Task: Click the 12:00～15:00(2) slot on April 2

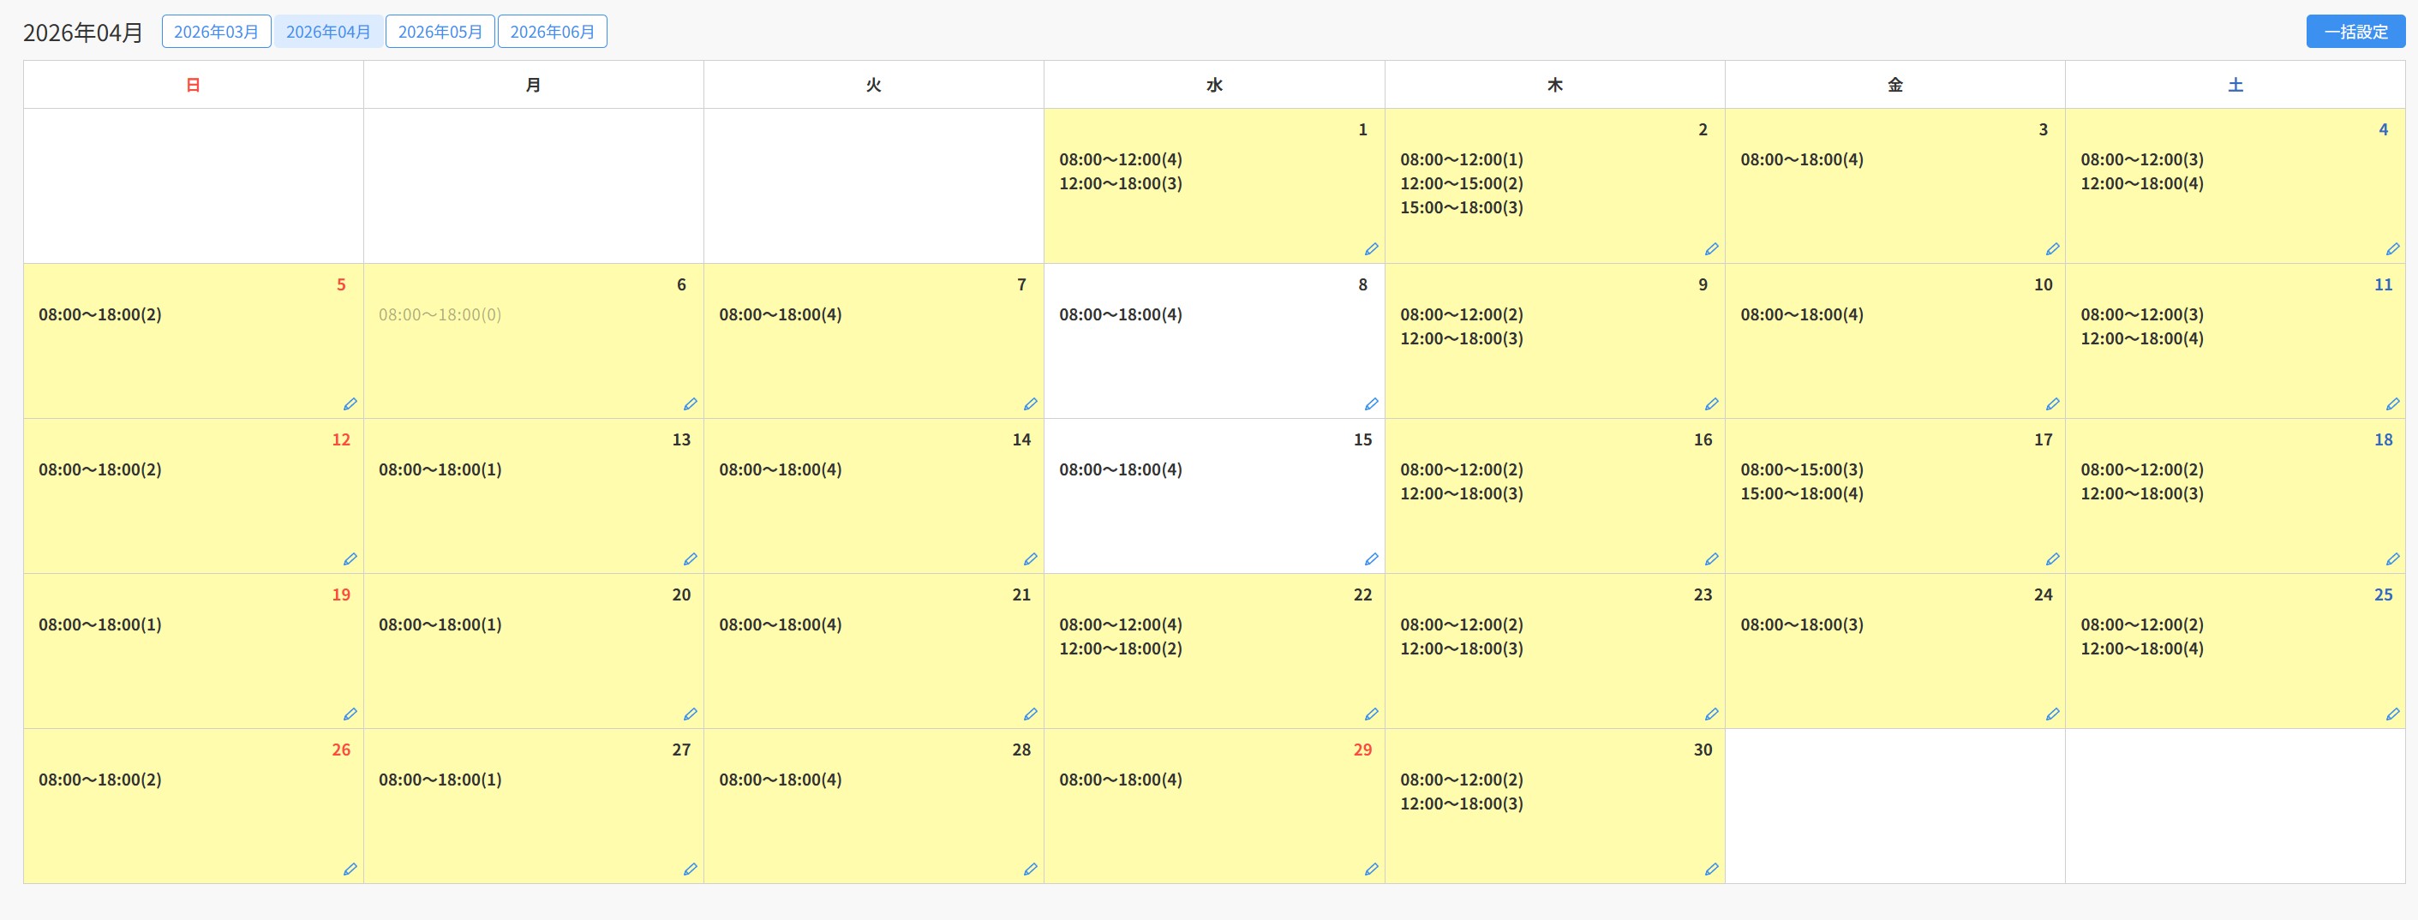Action: pyautogui.click(x=1461, y=183)
